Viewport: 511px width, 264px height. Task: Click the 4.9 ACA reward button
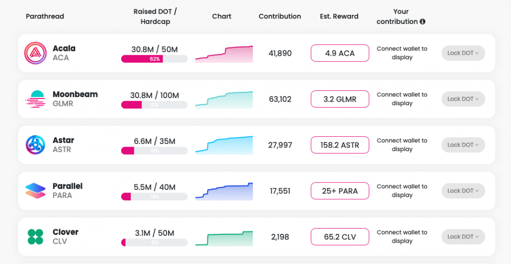click(340, 53)
